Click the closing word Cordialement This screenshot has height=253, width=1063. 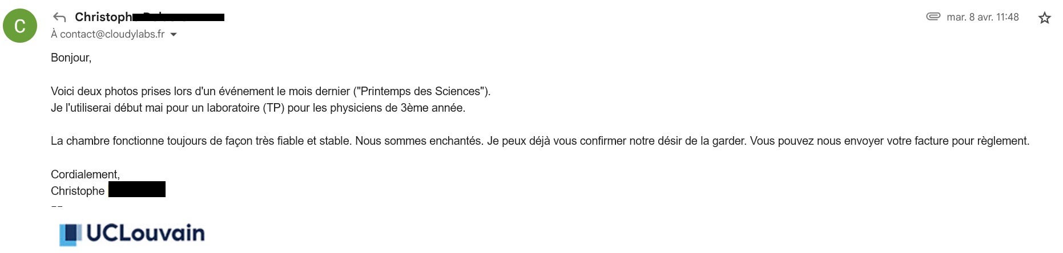coord(85,174)
